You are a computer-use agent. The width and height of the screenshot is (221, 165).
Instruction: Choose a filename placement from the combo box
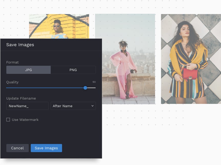73,106
